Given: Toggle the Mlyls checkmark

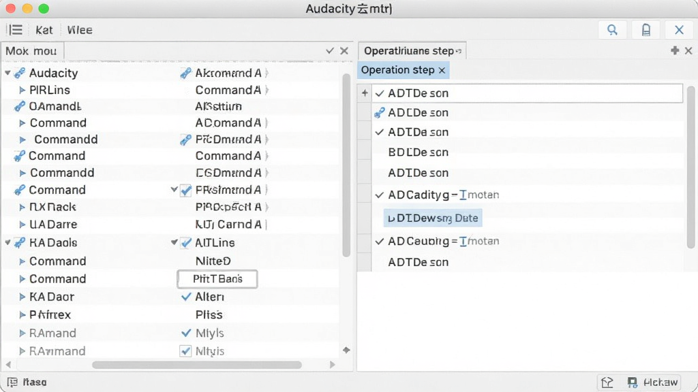Looking at the screenshot, I should click(186, 333).
